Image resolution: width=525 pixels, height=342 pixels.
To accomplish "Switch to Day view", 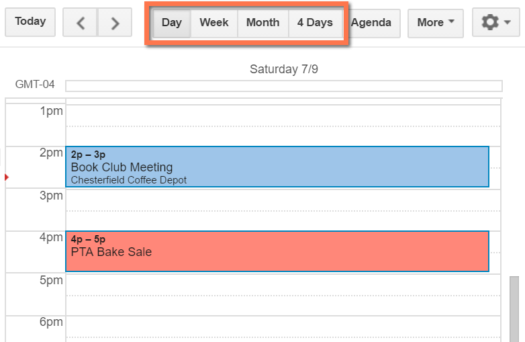I will (x=172, y=23).
